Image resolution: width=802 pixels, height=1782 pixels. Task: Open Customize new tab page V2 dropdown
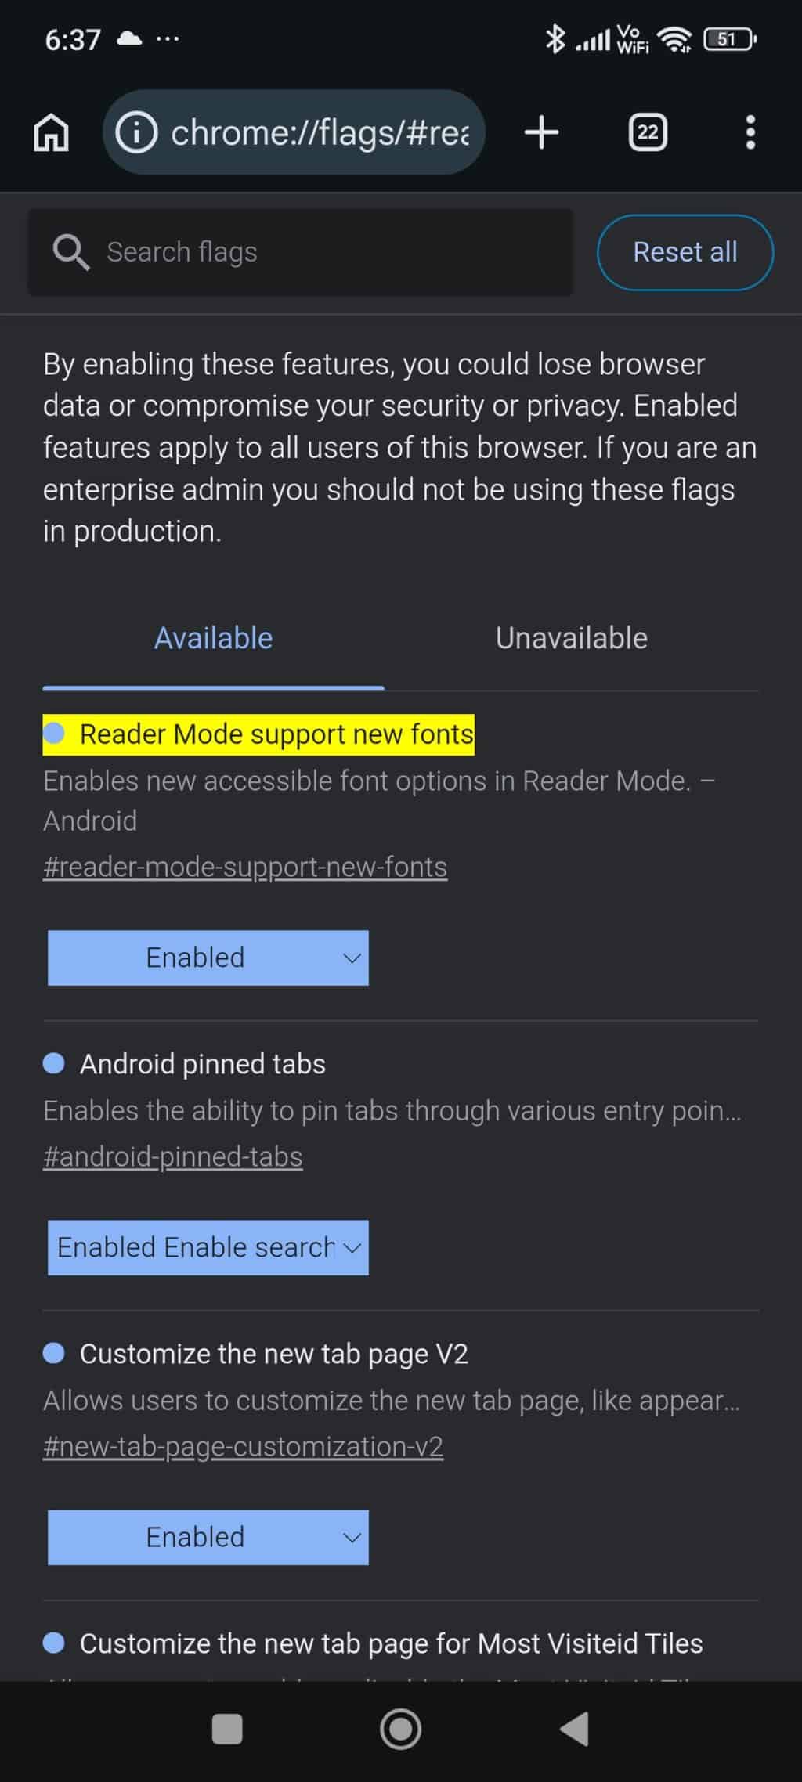coord(208,1537)
